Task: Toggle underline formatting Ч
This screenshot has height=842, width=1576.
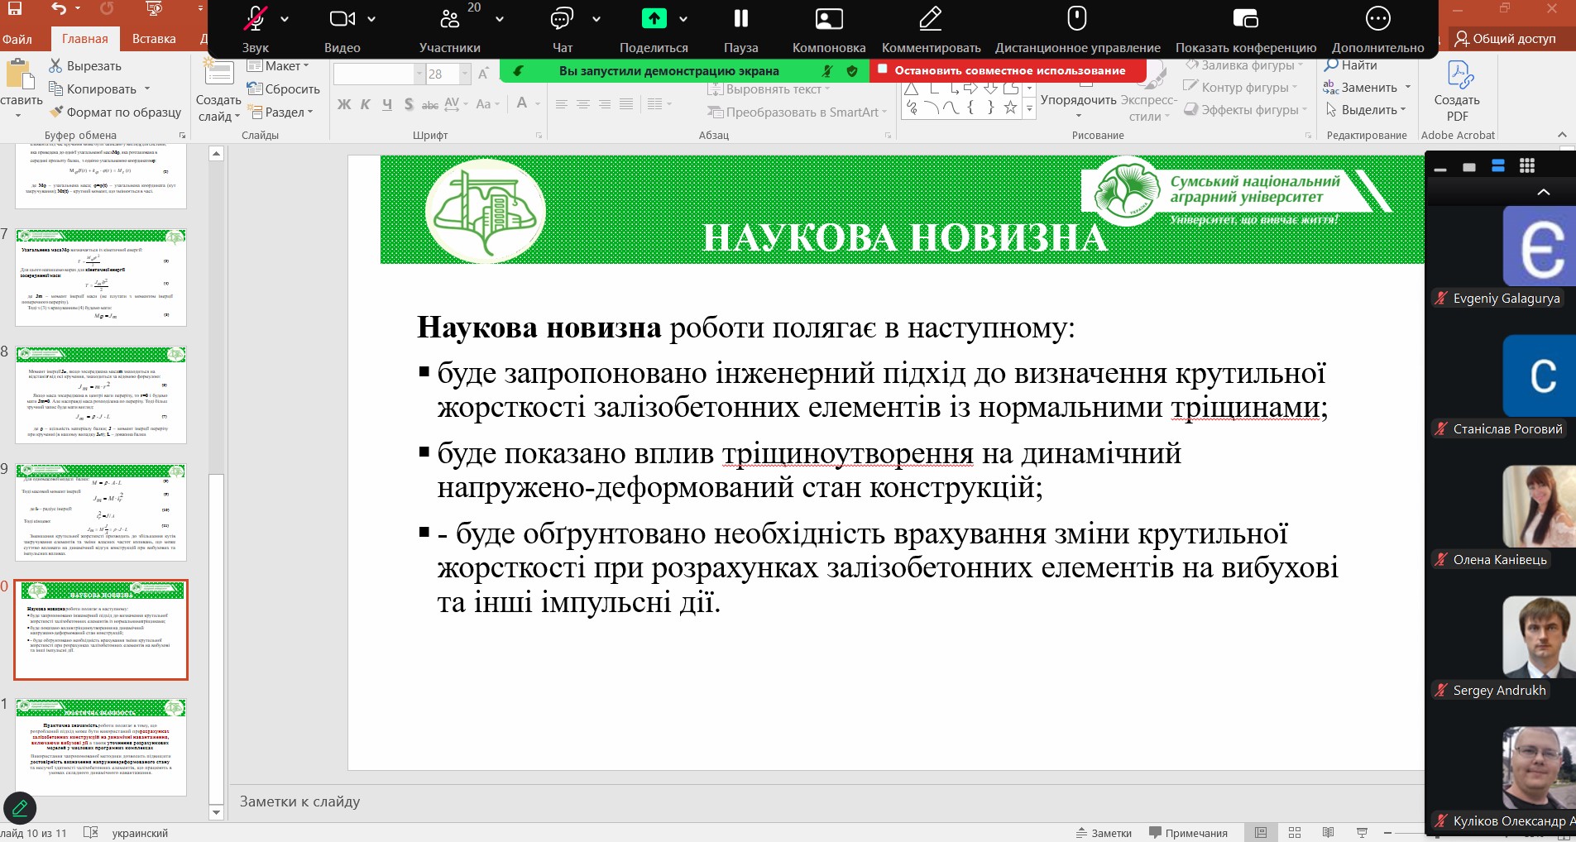Action: point(386,104)
